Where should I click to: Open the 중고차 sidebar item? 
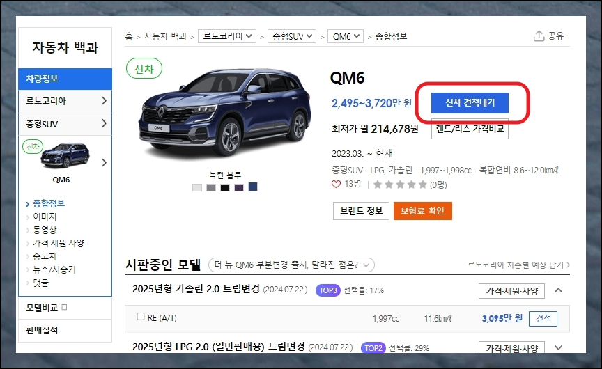tap(45, 256)
